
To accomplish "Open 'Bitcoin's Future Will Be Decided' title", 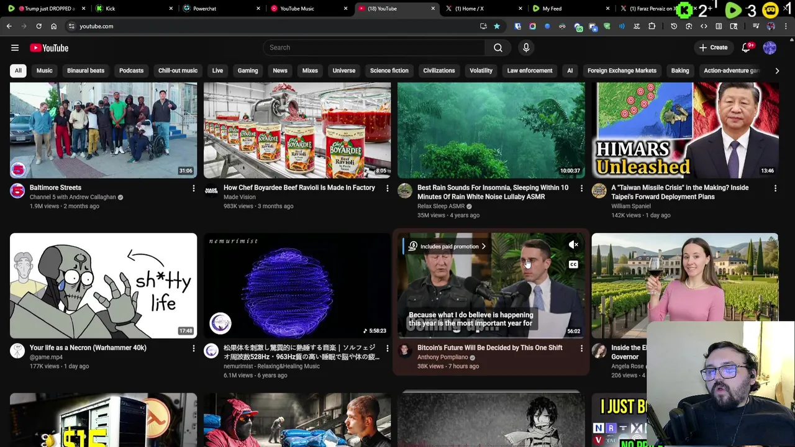I will click(x=489, y=348).
